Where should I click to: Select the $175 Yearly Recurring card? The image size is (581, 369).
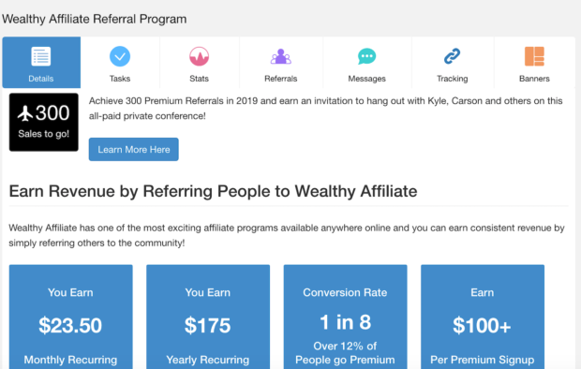point(208,317)
